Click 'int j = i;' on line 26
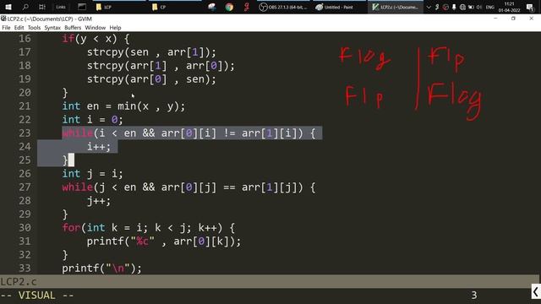This screenshot has height=304, width=541. [x=92, y=174]
